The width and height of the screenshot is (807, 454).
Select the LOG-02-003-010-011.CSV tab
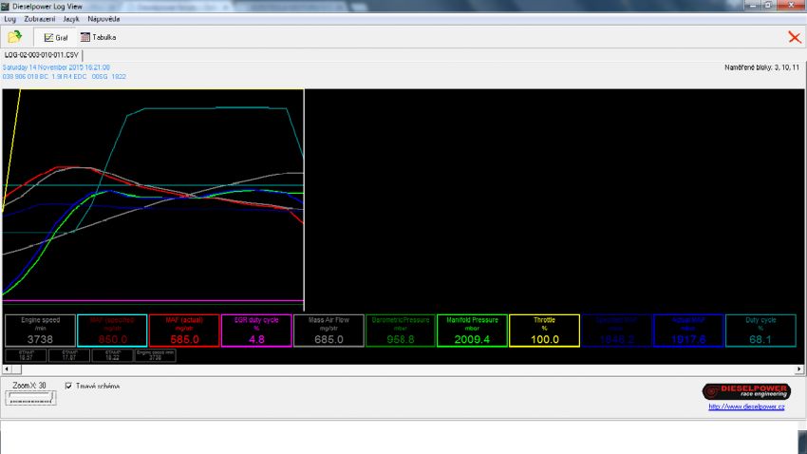[x=41, y=56]
